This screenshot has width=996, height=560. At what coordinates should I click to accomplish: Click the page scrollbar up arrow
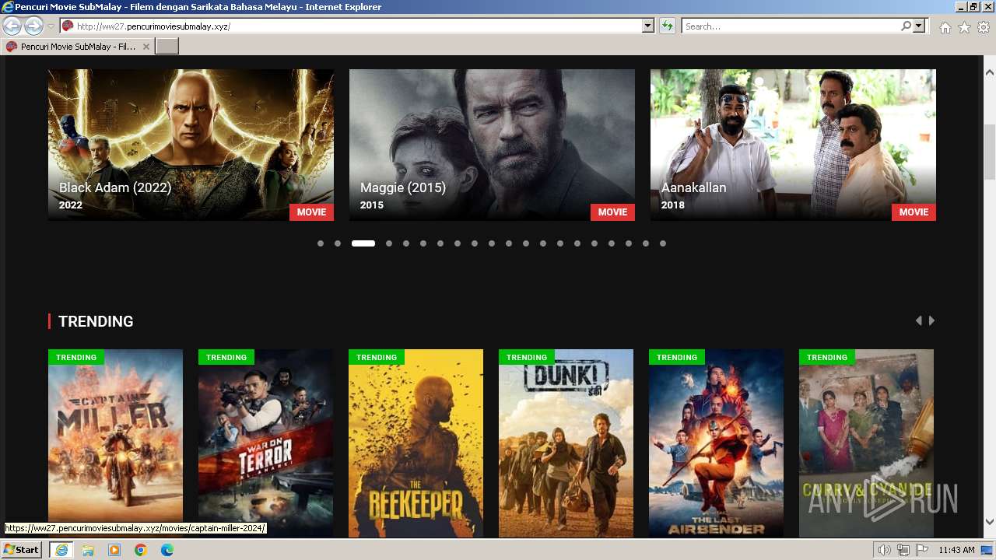click(990, 72)
